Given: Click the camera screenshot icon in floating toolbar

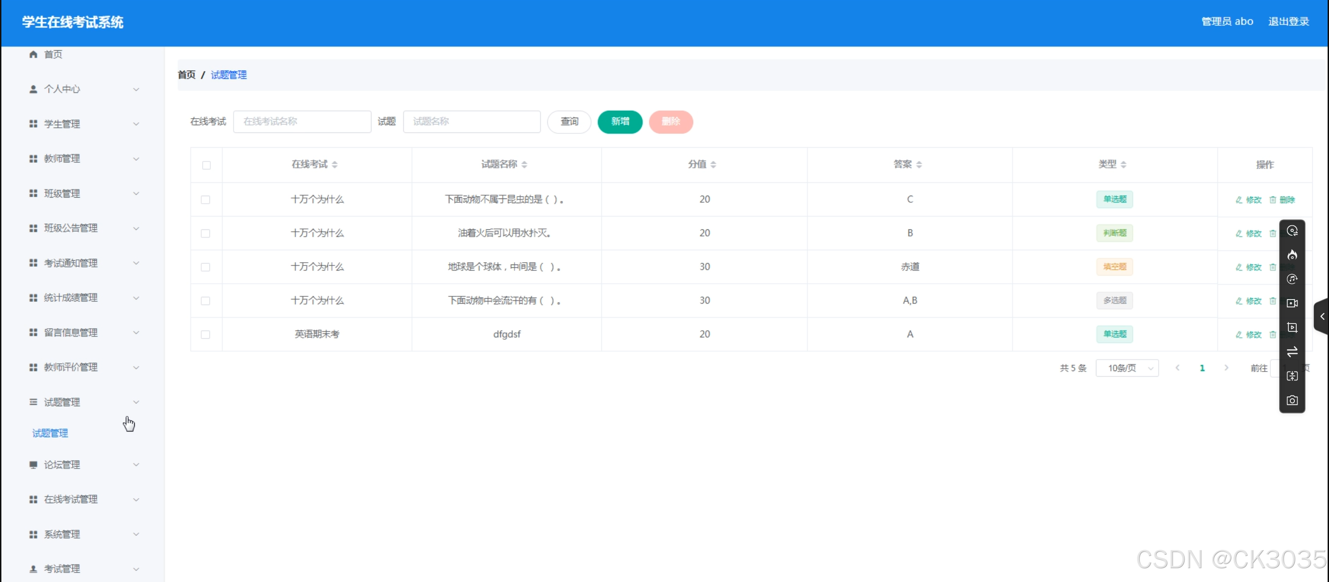Looking at the screenshot, I should [1292, 400].
